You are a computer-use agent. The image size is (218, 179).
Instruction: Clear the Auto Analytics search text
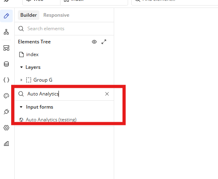pyautogui.click(x=107, y=94)
